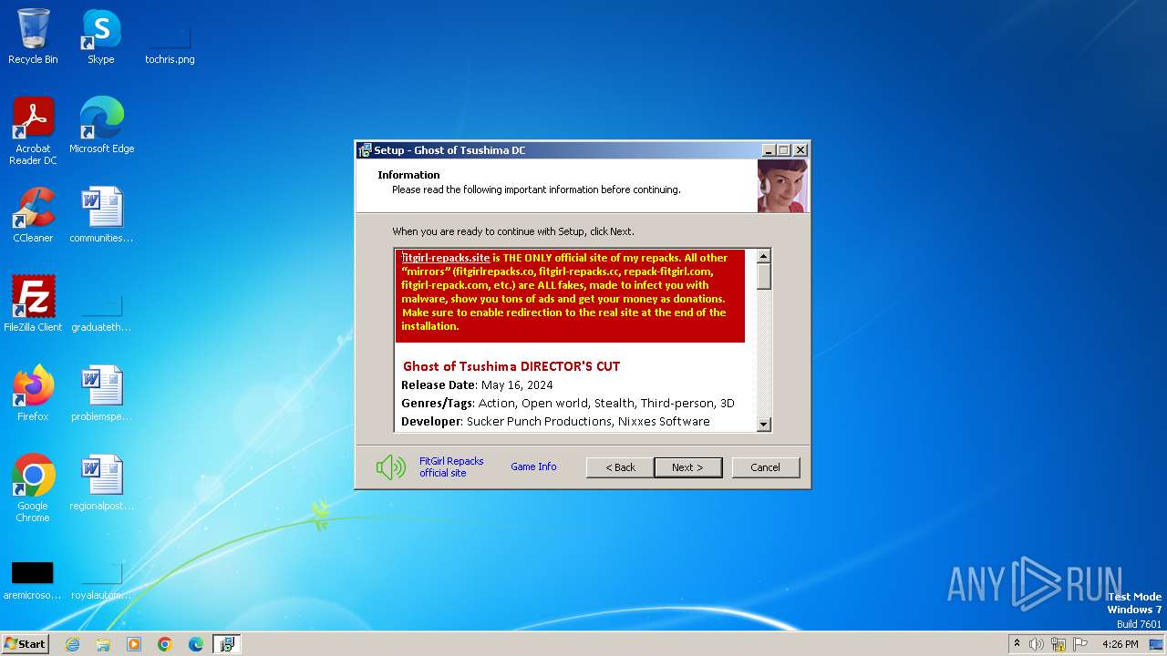Click the Setup installer taskbar button

[227, 644]
